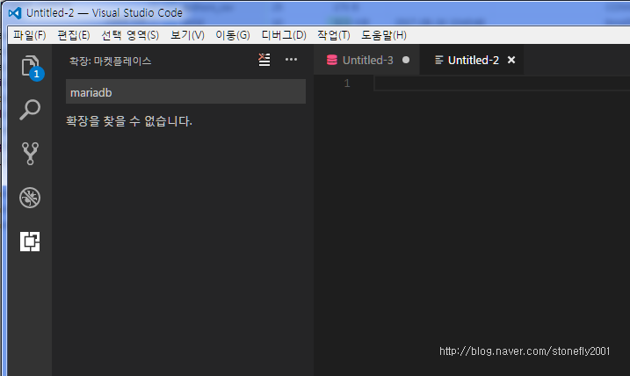
Task: Open the Source Control branch icon
Action: pyautogui.click(x=30, y=154)
